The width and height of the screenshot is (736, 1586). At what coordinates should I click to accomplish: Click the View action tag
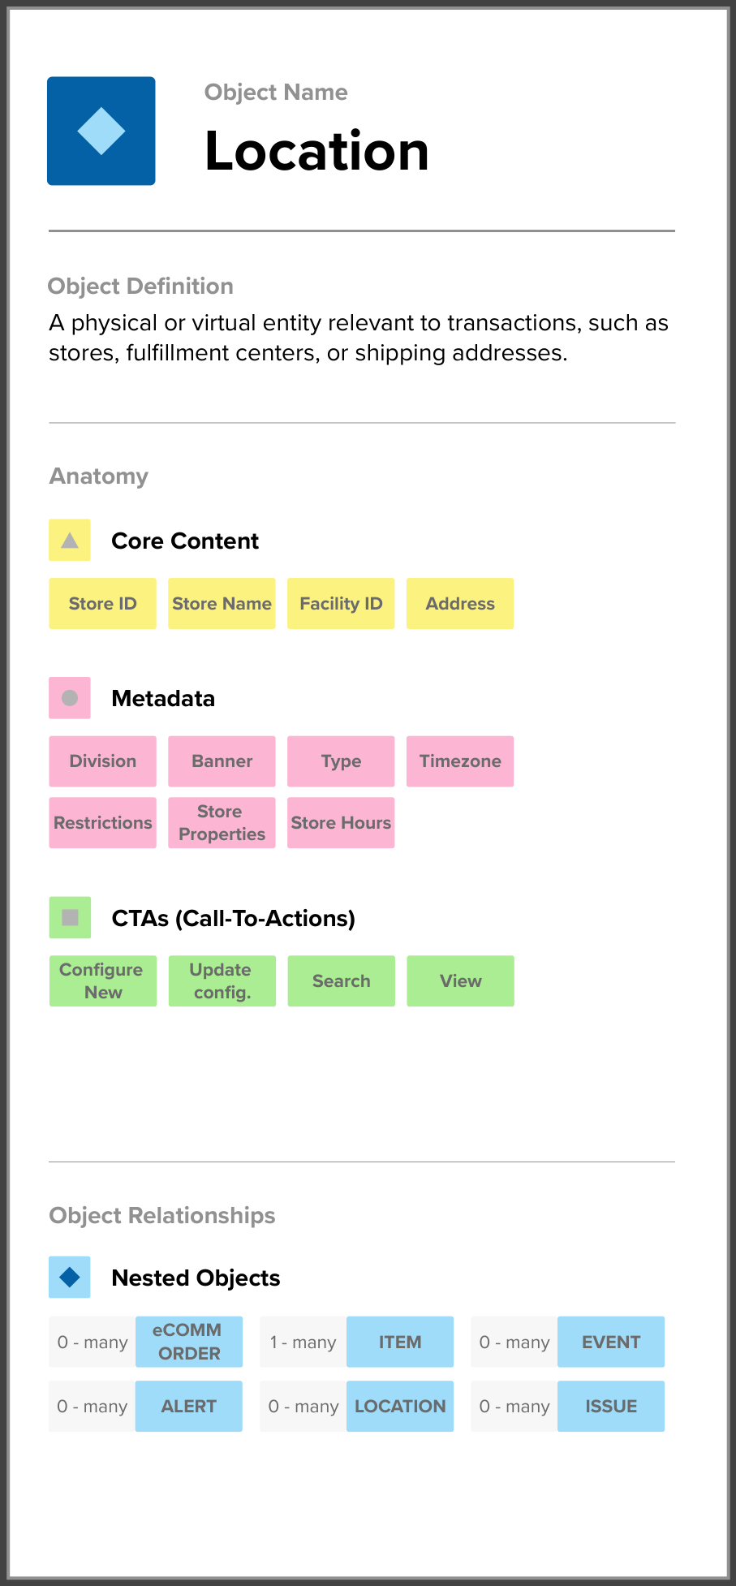click(460, 981)
